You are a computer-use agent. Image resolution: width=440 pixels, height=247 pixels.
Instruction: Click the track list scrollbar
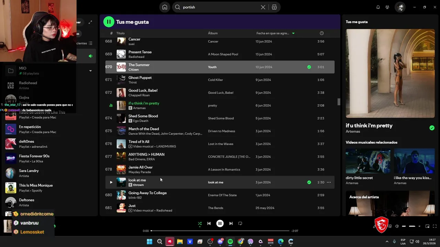[x=339, y=102]
